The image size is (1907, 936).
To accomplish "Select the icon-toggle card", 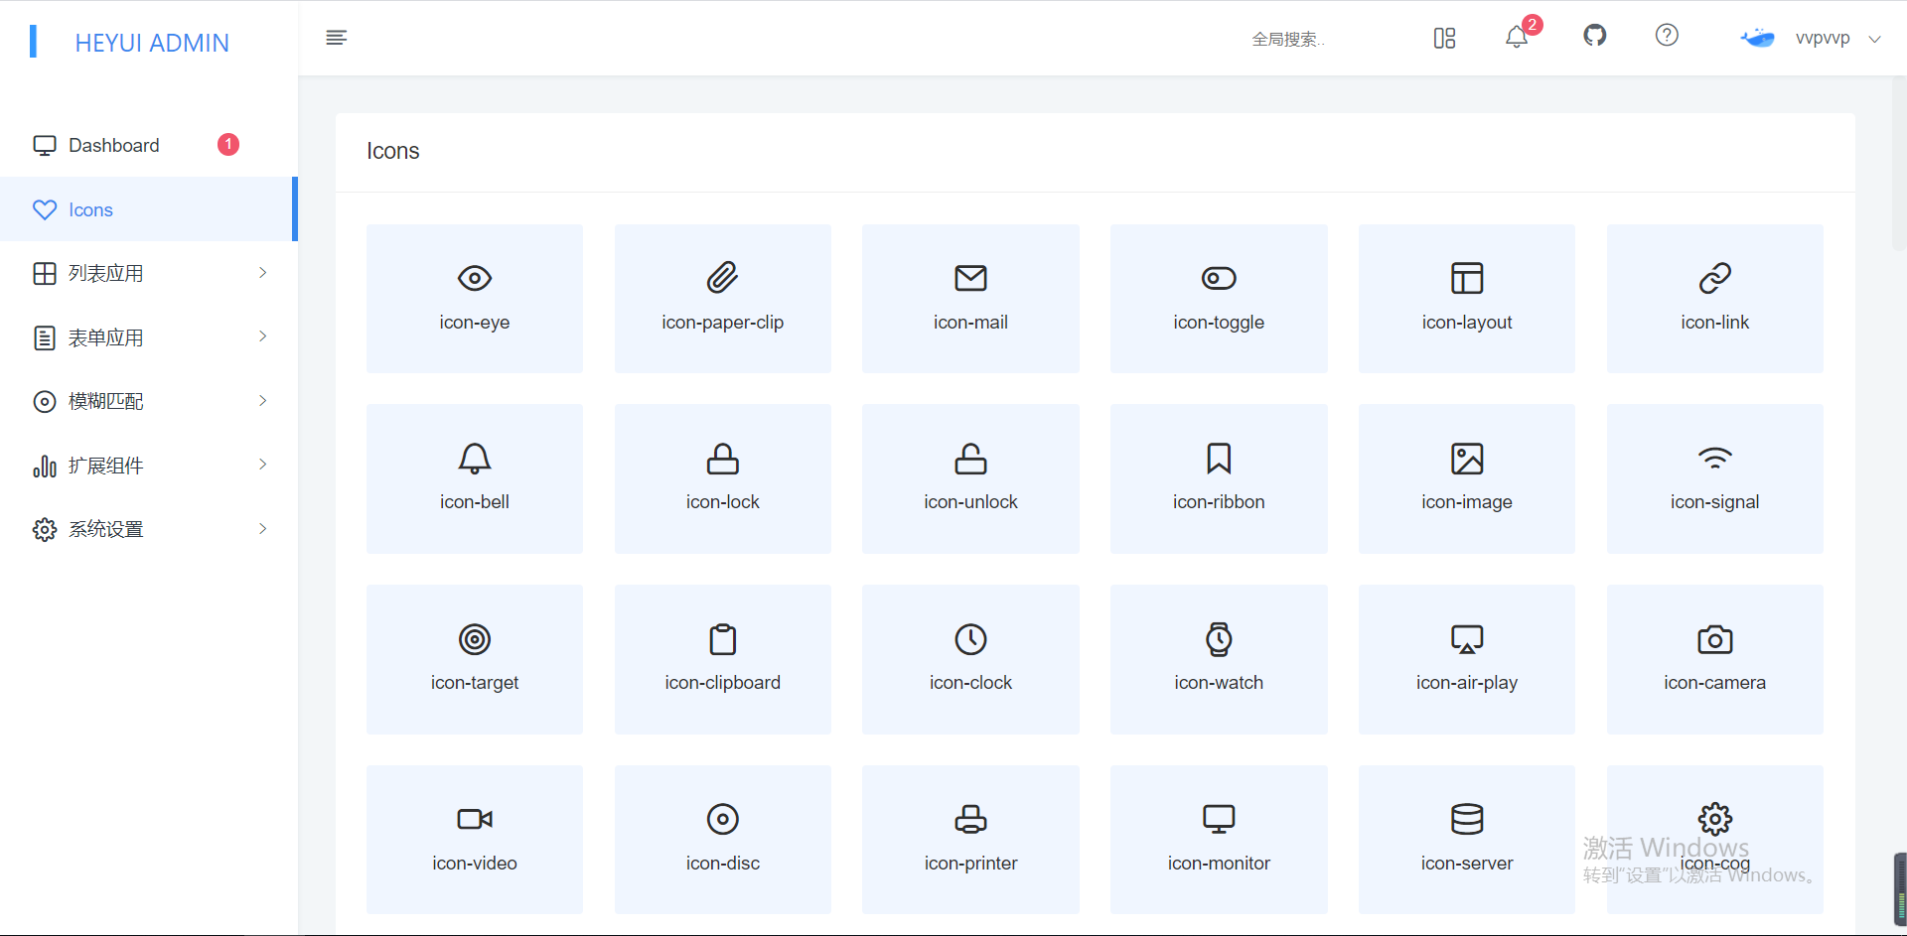I will point(1219,299).
